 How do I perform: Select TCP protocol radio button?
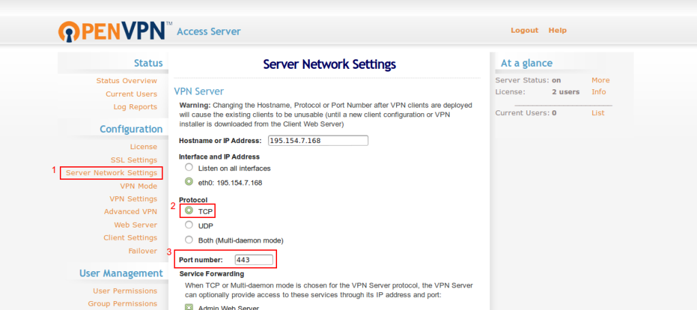(x=189, y=211)
